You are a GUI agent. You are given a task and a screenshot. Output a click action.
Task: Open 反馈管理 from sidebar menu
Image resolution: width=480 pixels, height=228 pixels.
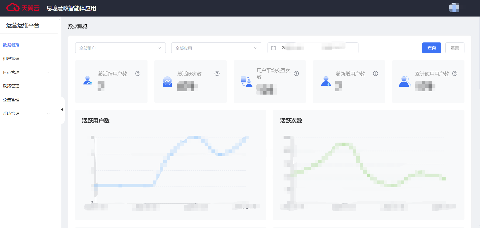pyautogui.click(x=11, y=86)
